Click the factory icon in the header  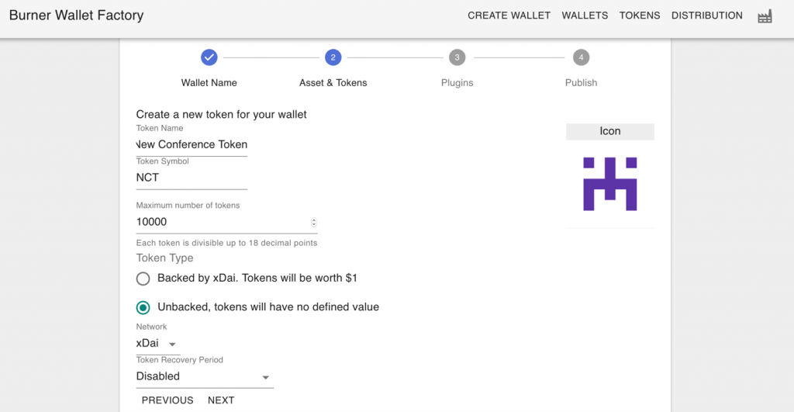point(765,16)
